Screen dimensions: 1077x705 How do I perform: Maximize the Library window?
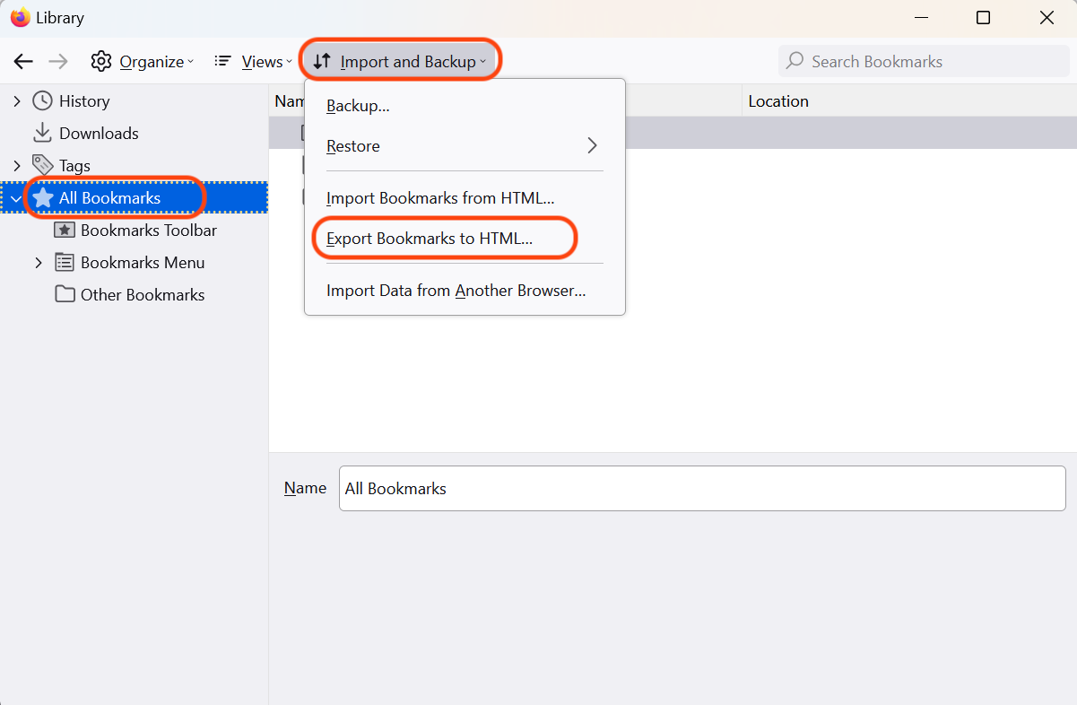[x=983, y=18]
